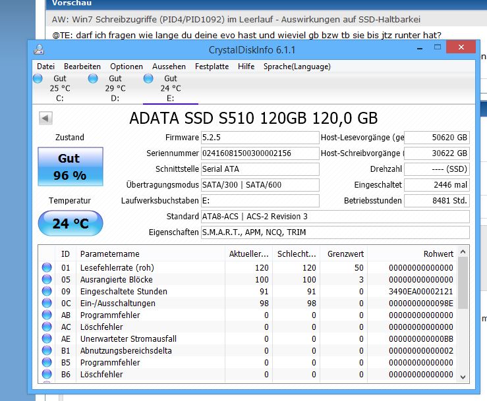Click the Drehzahl ---- (SSD) value

click(x=437, y=169)
